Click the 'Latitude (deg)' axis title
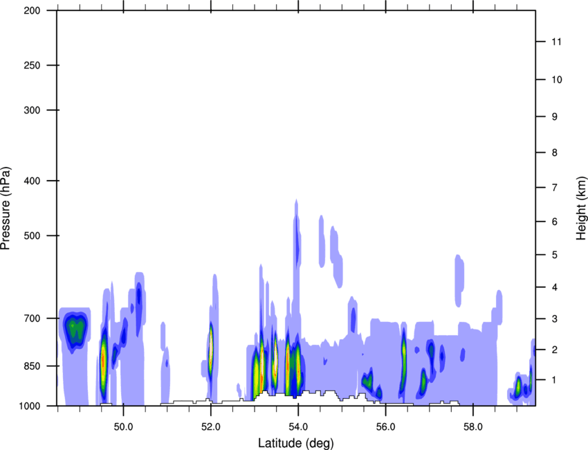This screenshot has width=588, height=450. tap(295, 443)
